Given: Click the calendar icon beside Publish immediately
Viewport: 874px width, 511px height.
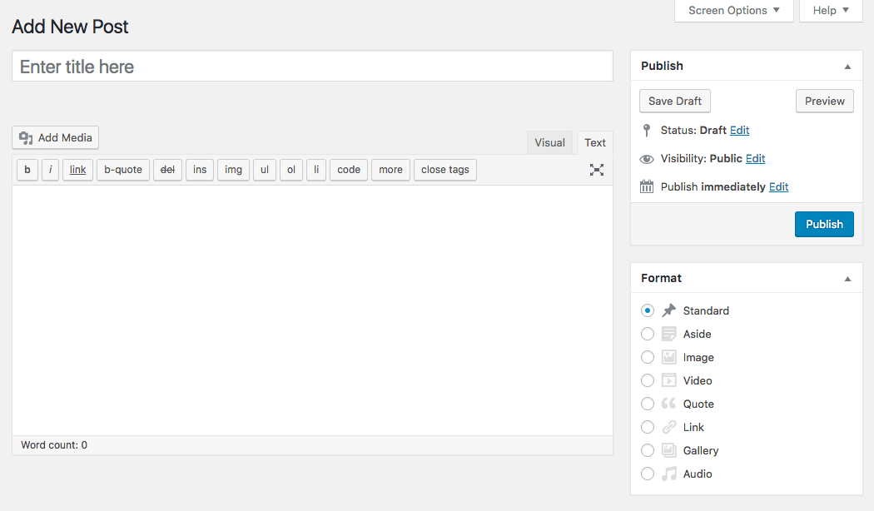Looking at the screenshot, I should click(x=647, y=186).
